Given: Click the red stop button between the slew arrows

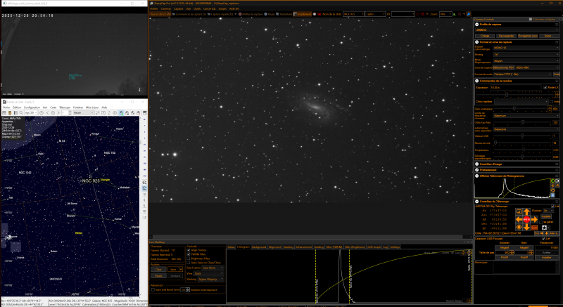Looking at the screenshot, I should click(526, 220).
